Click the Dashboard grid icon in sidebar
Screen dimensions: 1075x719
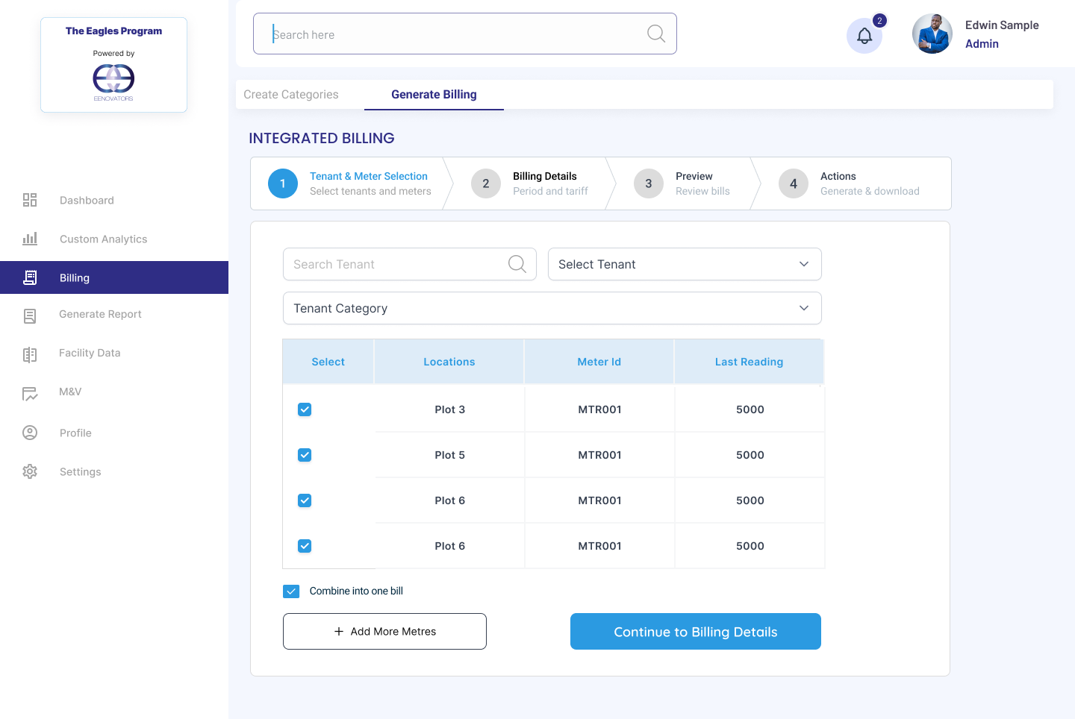pyautogui.click(x=30, y=200)
